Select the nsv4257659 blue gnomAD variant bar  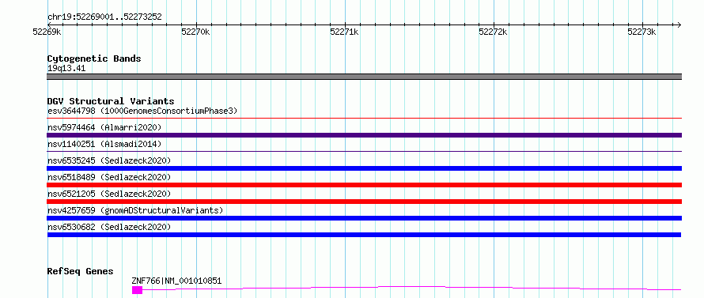(364, 218)
